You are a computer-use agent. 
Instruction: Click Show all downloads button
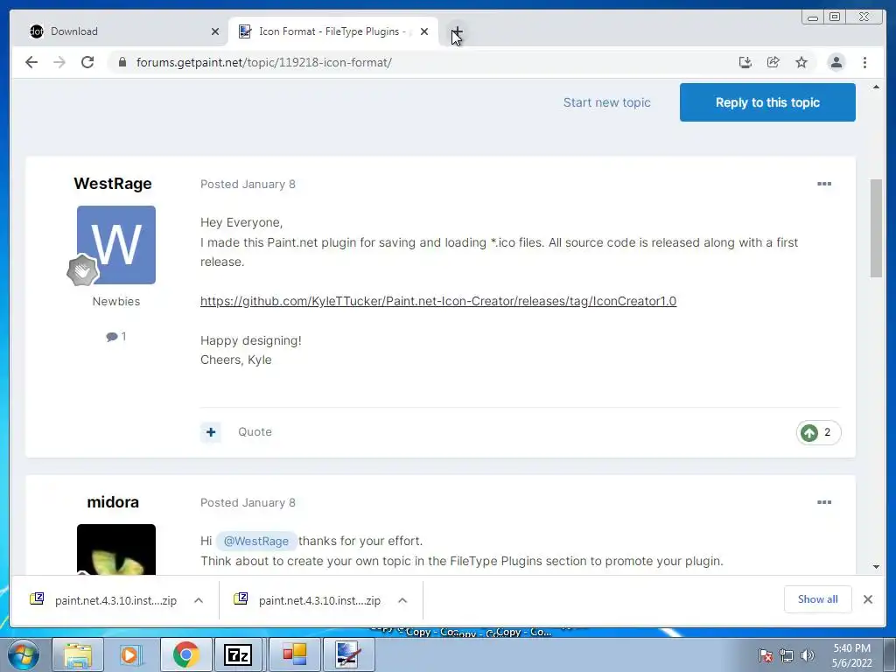tap(818, 598)
